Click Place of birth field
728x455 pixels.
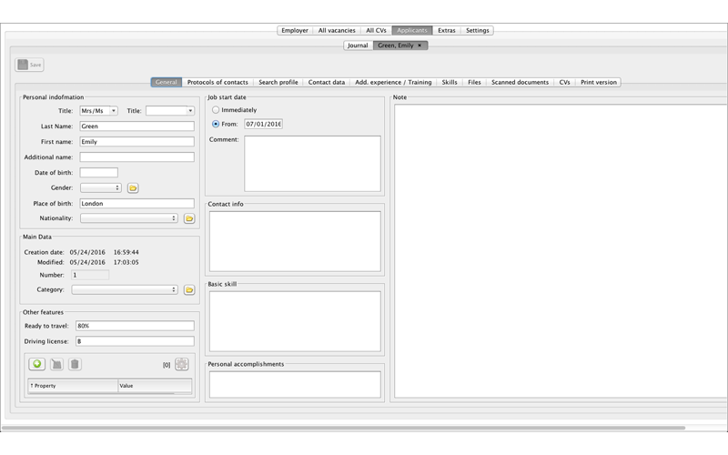(x=137, y=203)
